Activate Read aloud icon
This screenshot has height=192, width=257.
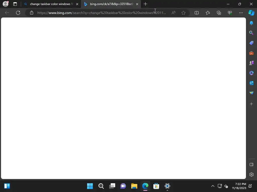click(x=173, y=13)
